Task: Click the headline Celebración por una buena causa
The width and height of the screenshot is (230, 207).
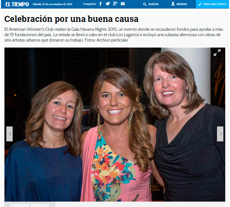Action: pos(71,19)
